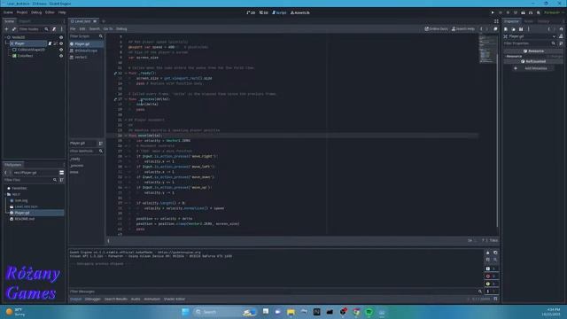Screen dimensions: 567x319
Task: Open Spotify from the Windows taskbar
Action: [369, 312]
